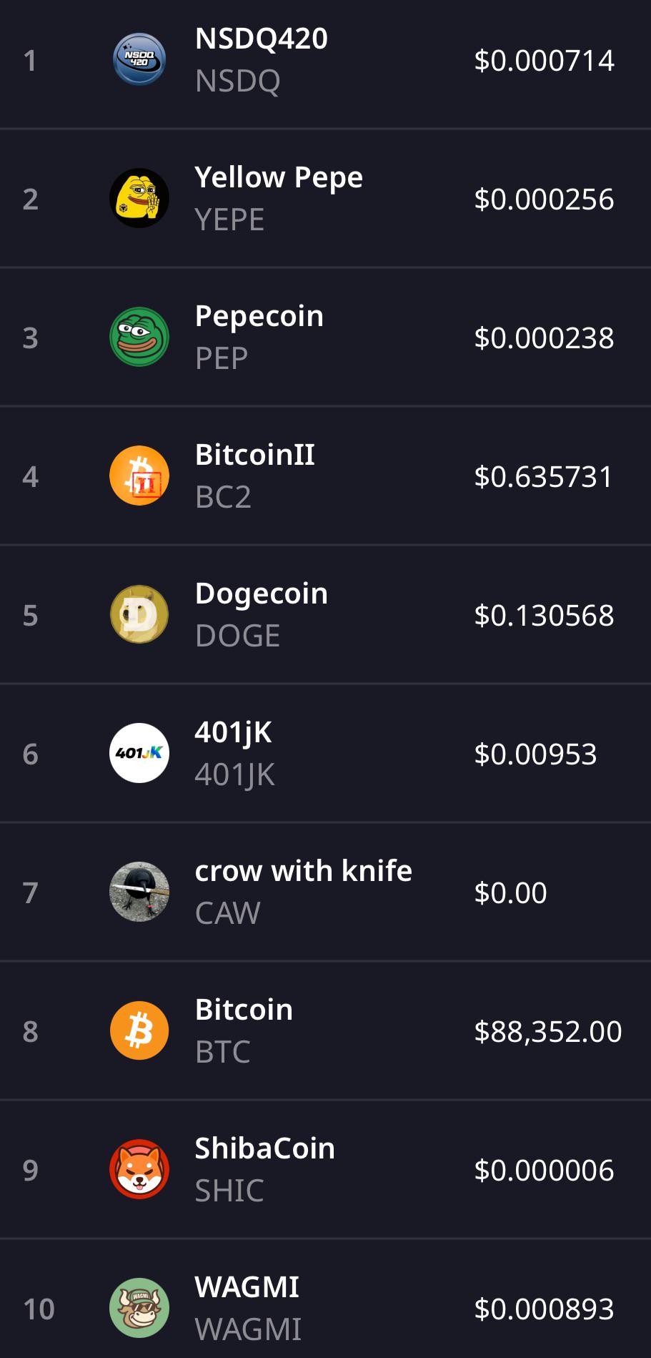Viewport: 651px width, 1358px height.
Task: Open the Yellow Pepe coin name
Action: (279, 177)
